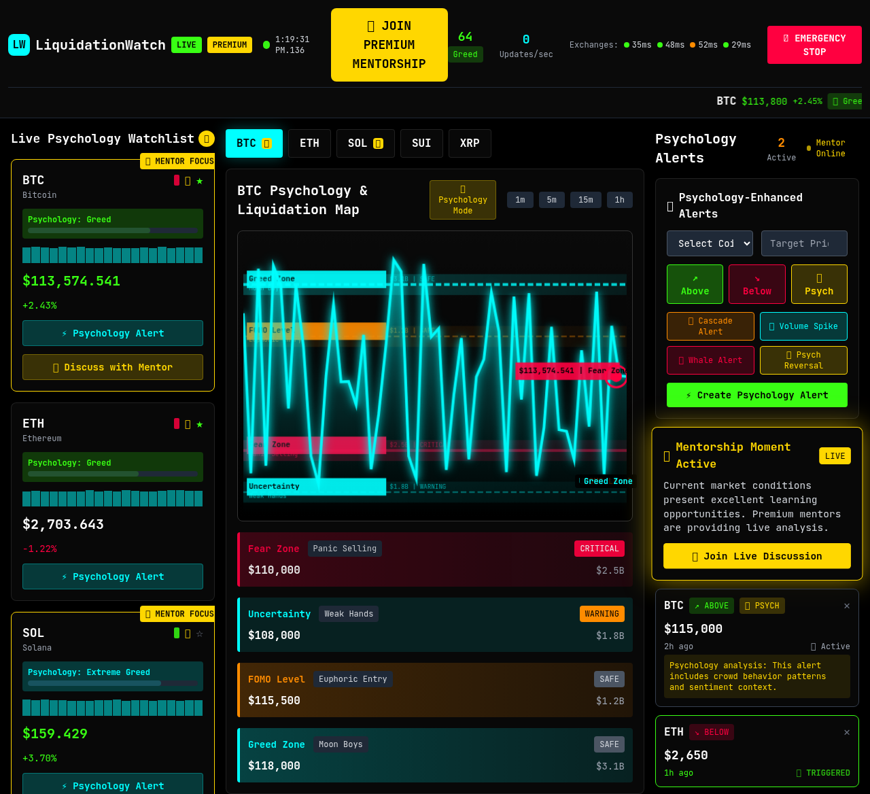
Task: Switch to the ETH tab
Action: coord(309,143)
